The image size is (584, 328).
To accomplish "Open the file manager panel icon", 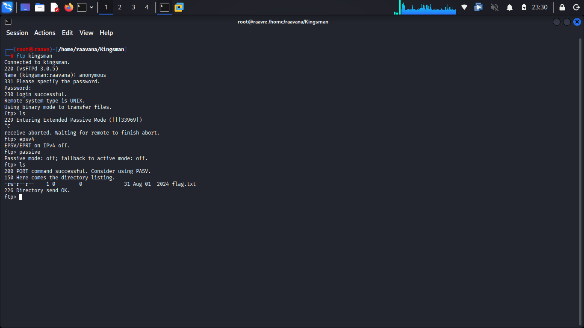I will tap(40, 7).
